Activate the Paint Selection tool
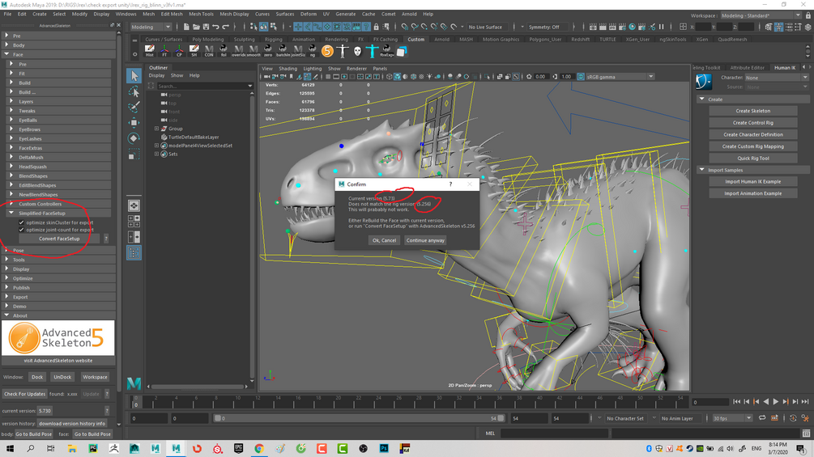 (134, 108)
